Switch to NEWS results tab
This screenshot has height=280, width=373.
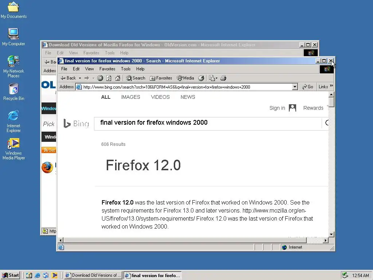click(188, 97)
